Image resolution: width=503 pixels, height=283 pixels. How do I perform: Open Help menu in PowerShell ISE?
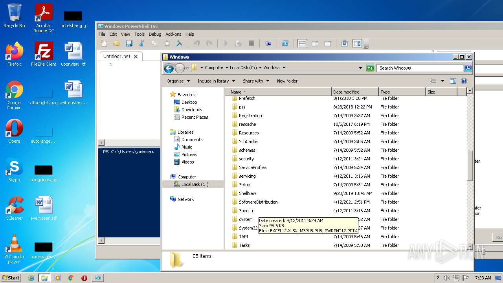[x=190, y=34]
